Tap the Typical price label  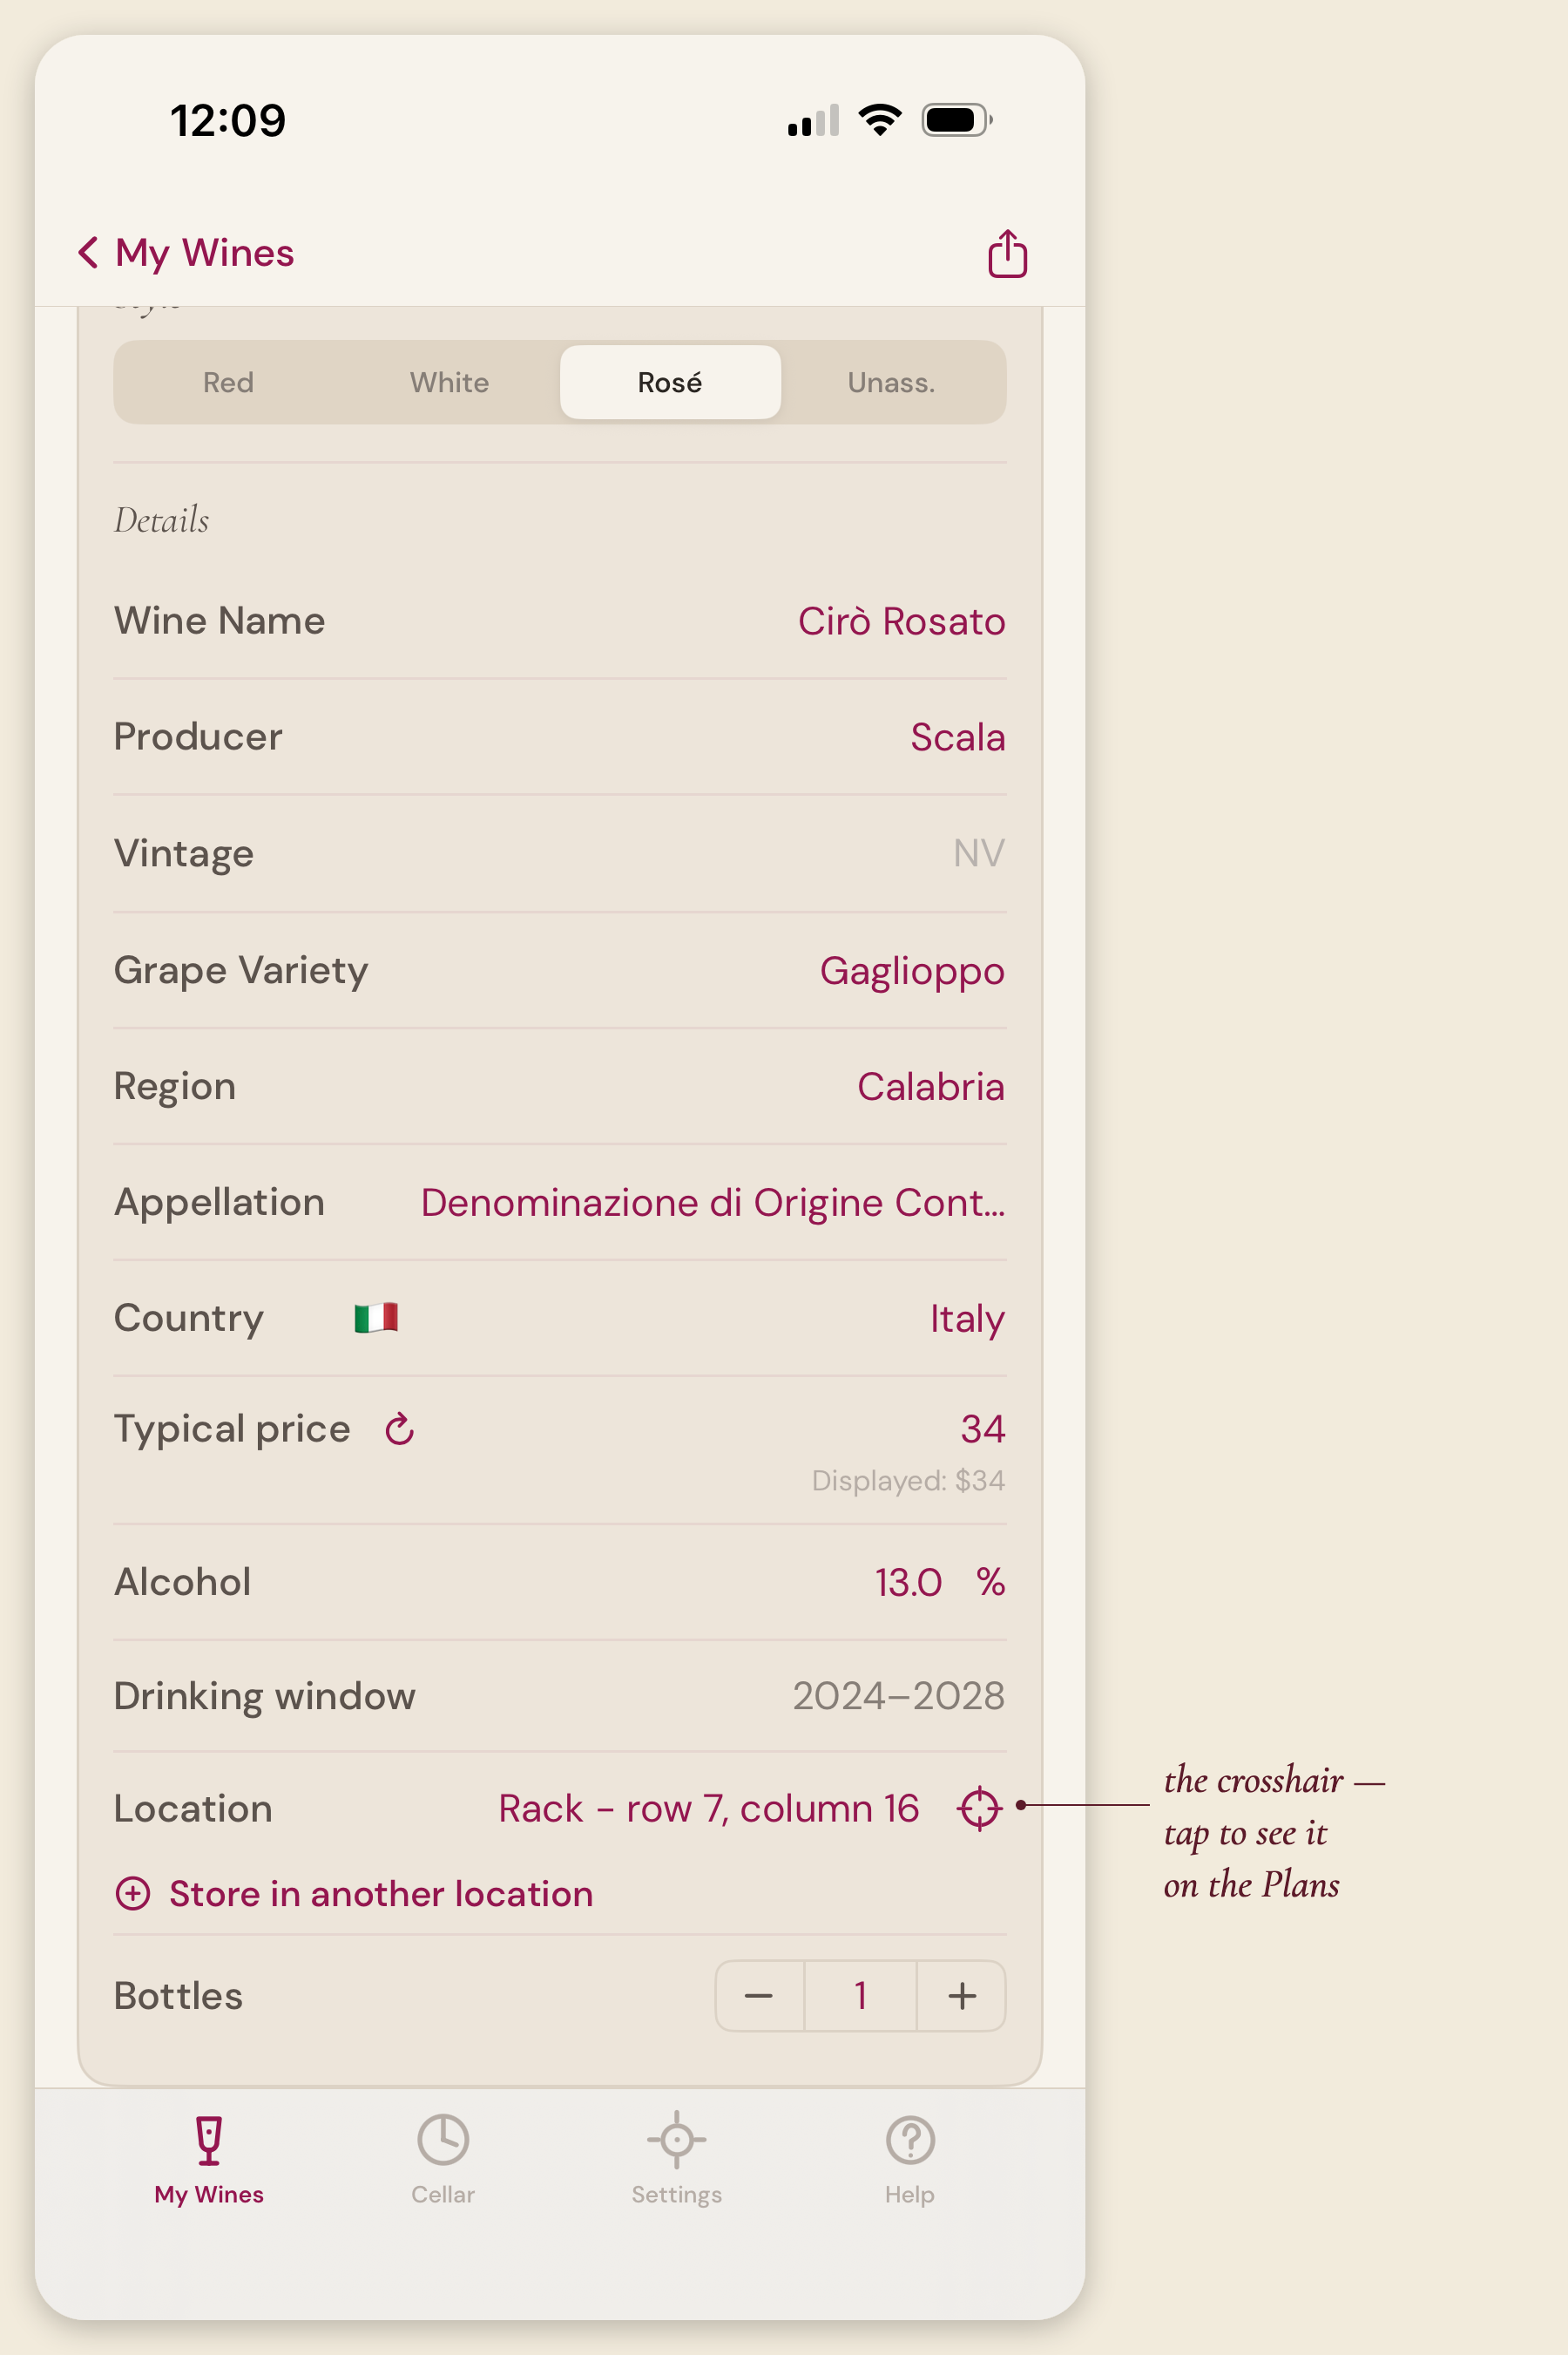click(x=232, y=1429)
